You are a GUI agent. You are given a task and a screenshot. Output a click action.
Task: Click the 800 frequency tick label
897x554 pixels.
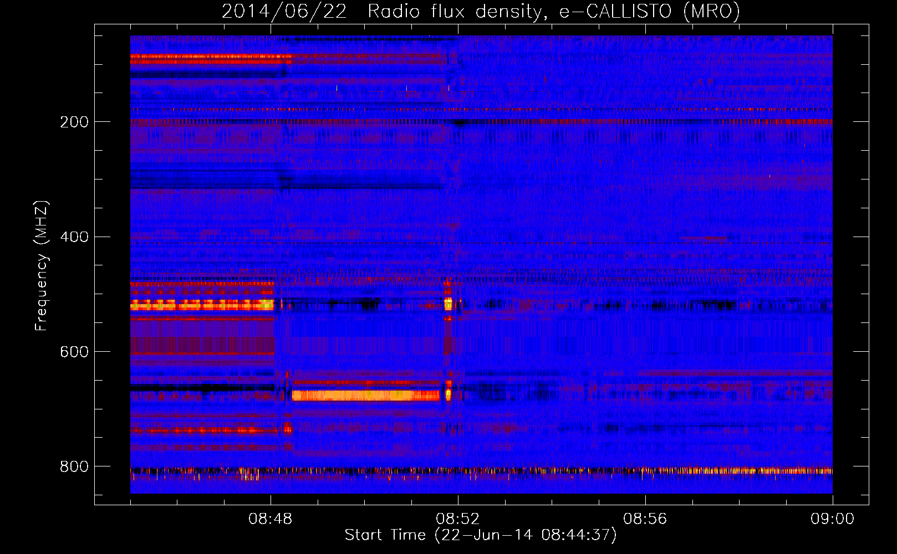point(74,467)
